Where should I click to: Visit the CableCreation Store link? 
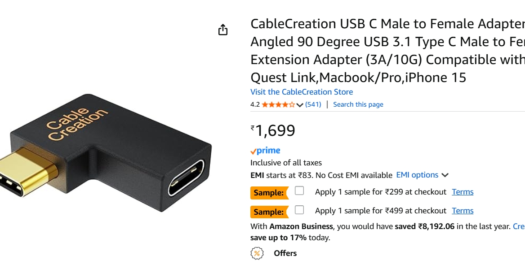point(301,92)
